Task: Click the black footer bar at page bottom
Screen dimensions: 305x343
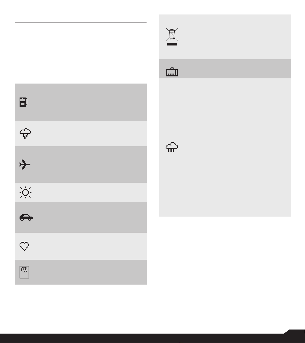Action: pos(152,338)
